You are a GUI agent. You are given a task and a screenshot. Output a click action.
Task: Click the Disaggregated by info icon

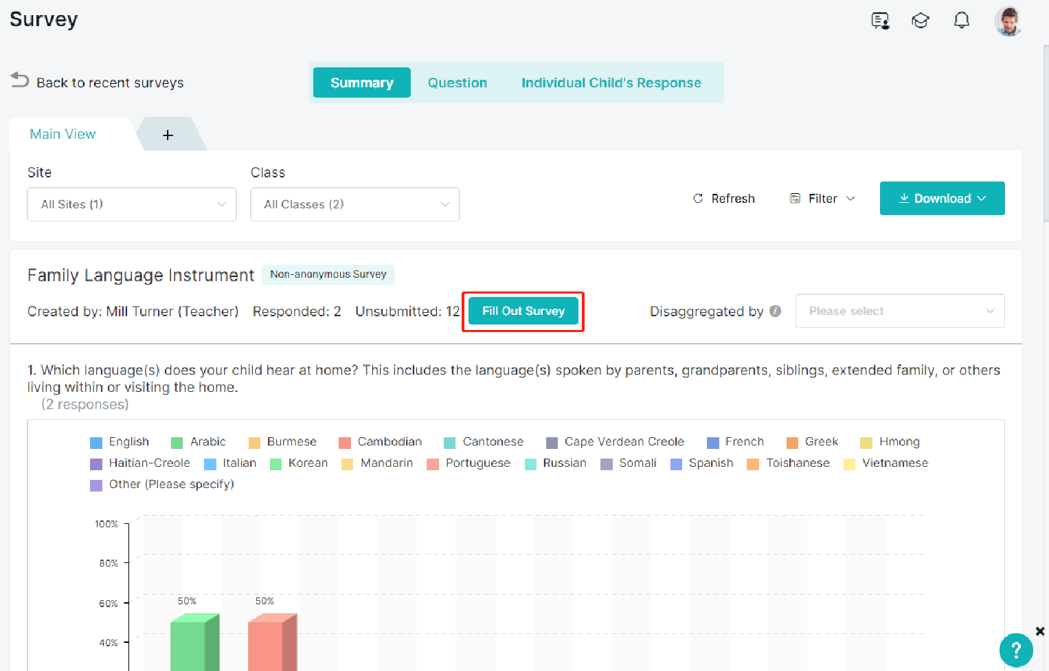(776, 311)
